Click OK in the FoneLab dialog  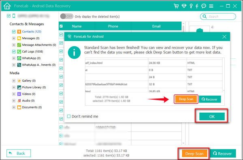click(x=212, y=116)
